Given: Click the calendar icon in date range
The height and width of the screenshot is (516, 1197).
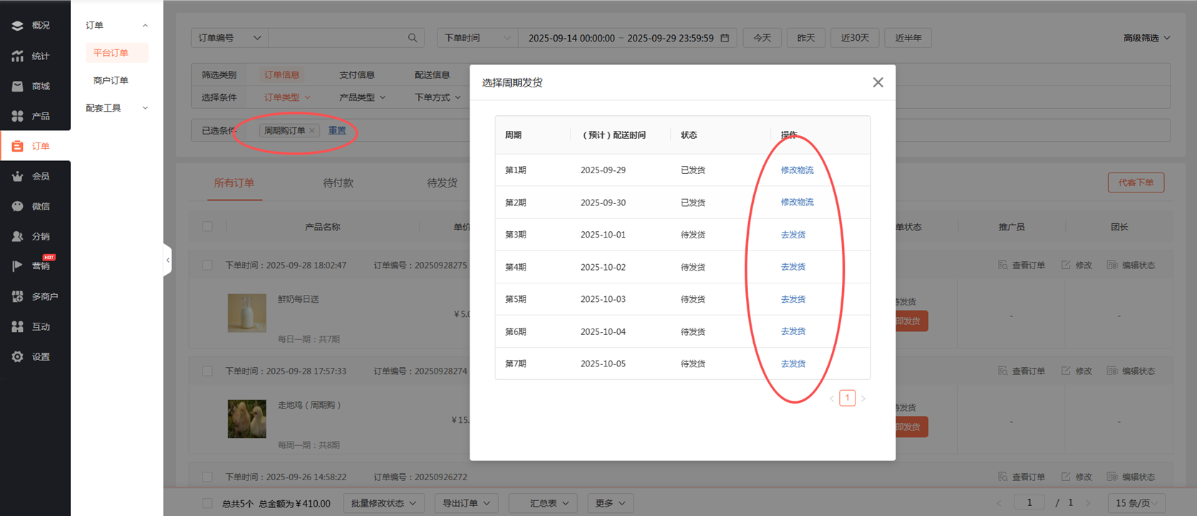Looking at the screenshot, I should (724, 38).
